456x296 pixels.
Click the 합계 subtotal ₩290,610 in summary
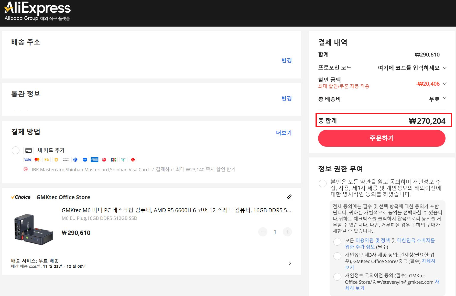click(427, 54)
